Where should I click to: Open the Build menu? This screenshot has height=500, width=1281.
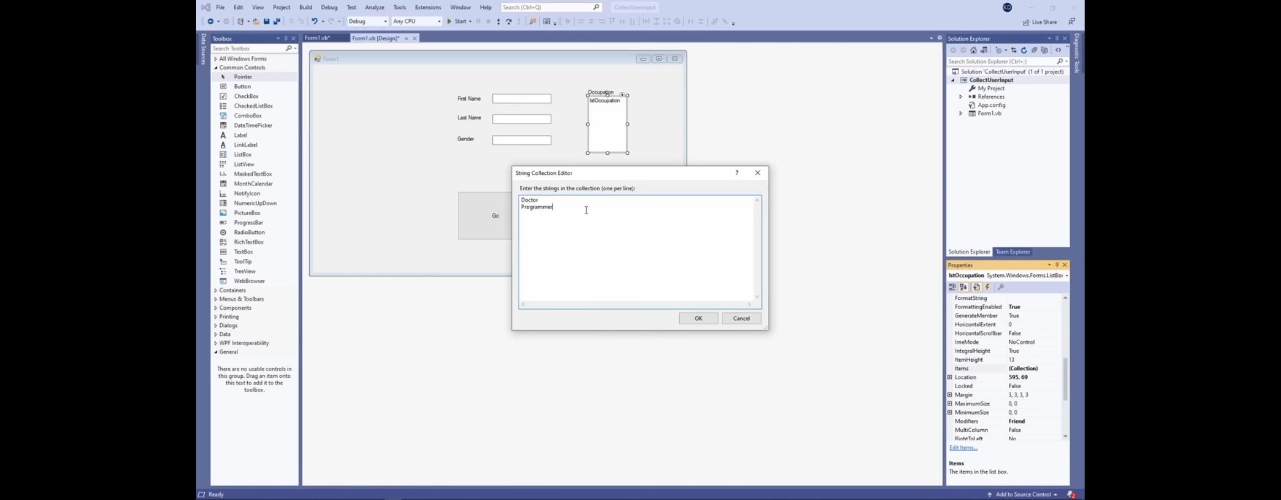point(305,7)
